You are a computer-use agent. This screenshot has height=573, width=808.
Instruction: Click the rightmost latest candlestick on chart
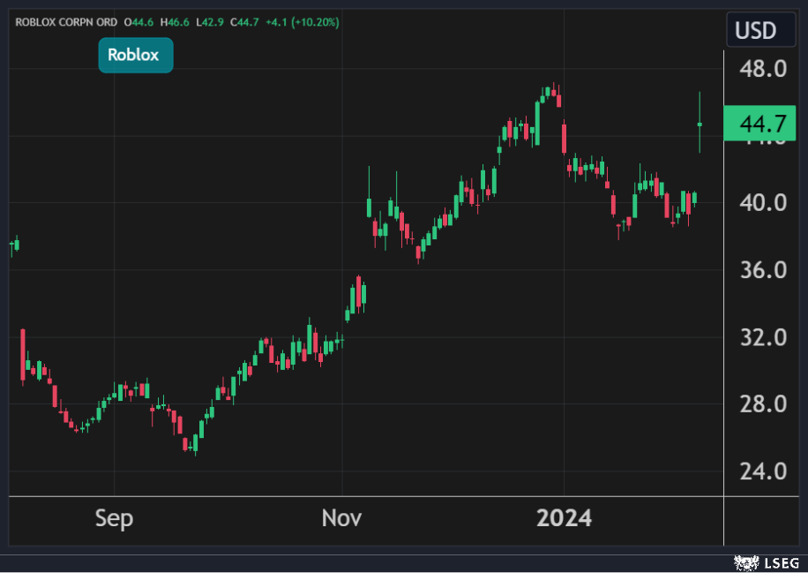(700, 124)
